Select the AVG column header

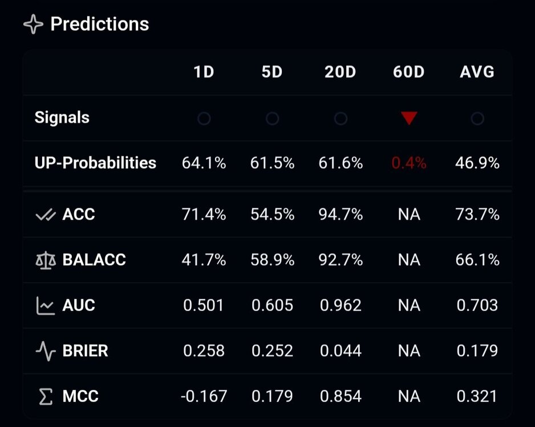[477, 72]
